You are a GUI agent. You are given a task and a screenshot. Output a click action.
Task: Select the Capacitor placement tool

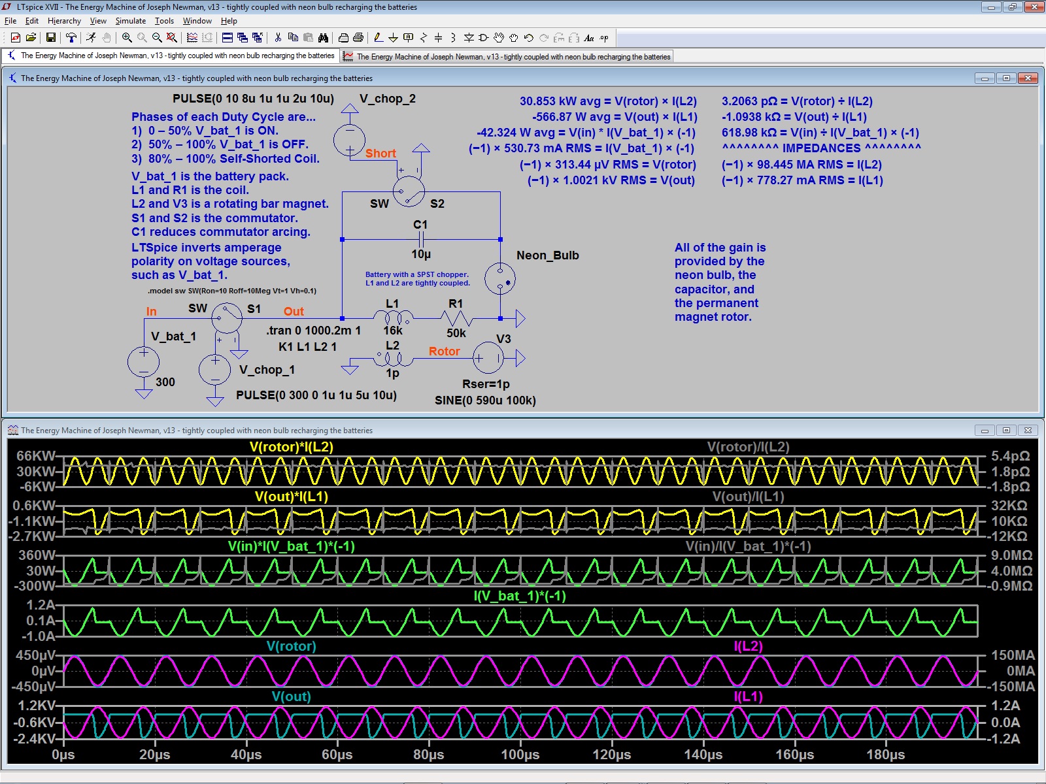coord(438,38)
